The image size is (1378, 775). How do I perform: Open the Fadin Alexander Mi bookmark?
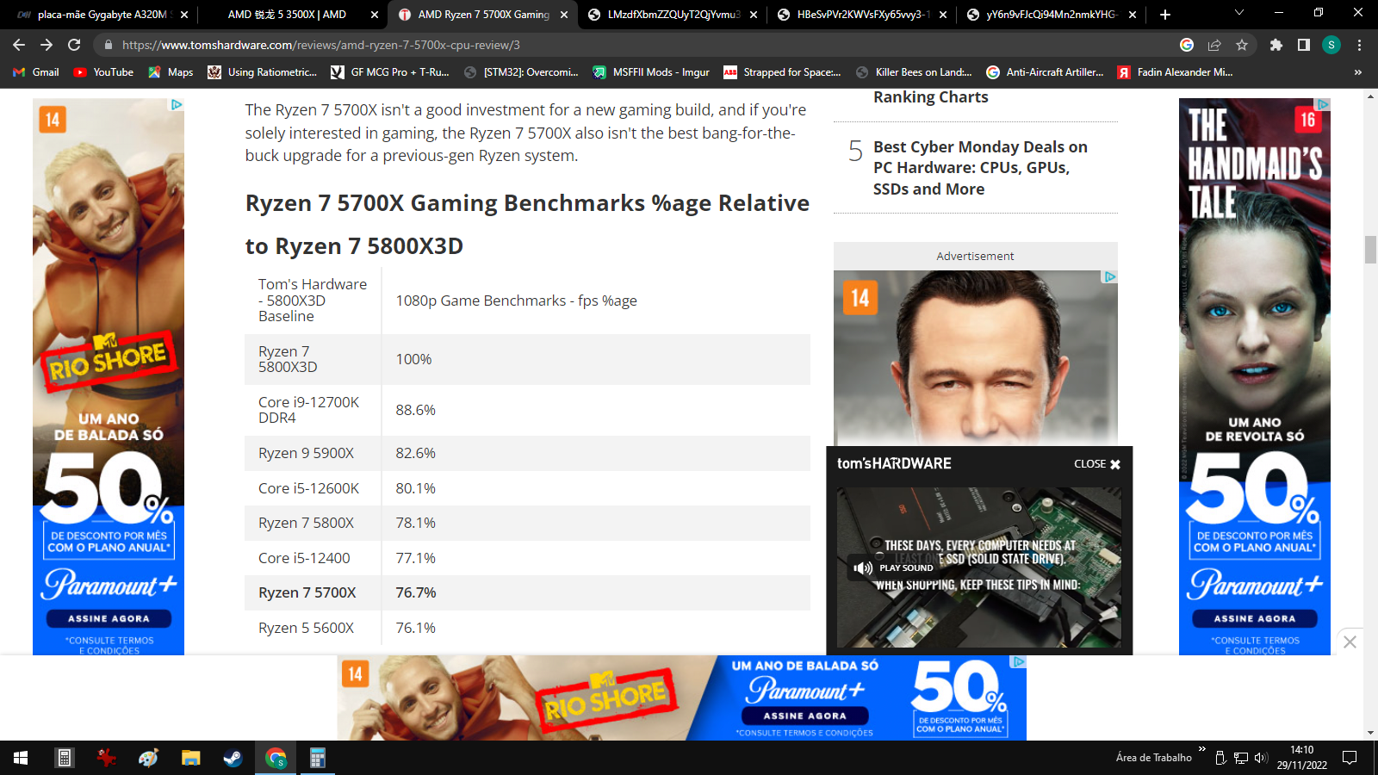click(1176, 72)
